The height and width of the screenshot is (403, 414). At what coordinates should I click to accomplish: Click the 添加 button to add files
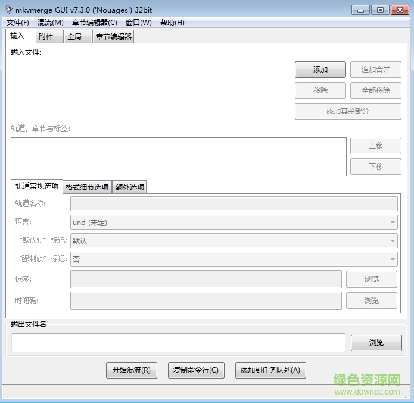pyautogui.click(x=320, y=70)
